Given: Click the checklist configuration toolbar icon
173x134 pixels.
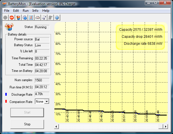Looking at the screenshot, I should click(31, 18).
